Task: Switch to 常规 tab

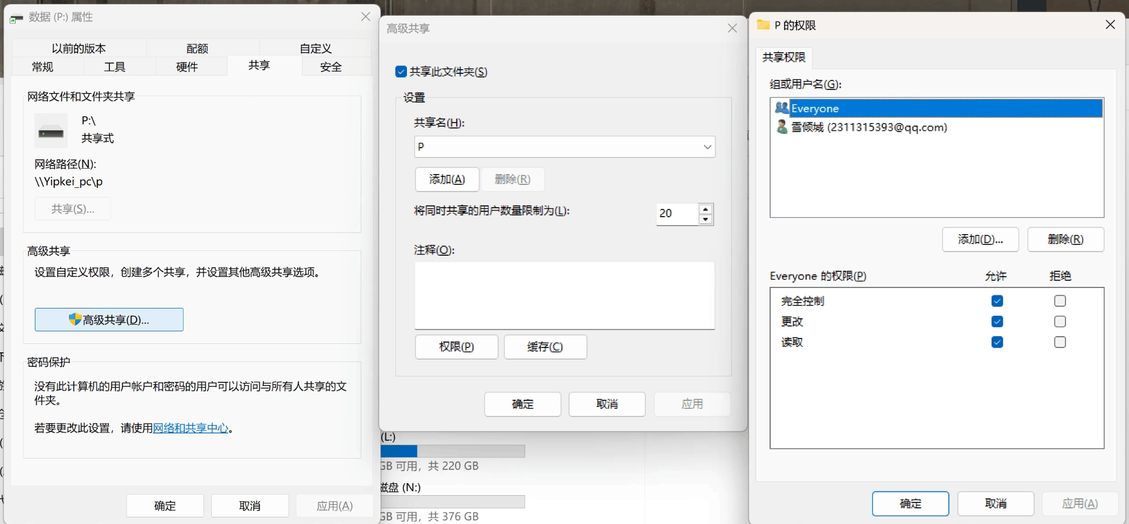Action: point(43,67)
